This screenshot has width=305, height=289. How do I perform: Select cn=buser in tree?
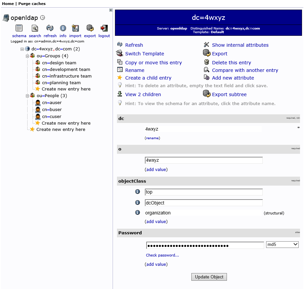coord(52,110)
